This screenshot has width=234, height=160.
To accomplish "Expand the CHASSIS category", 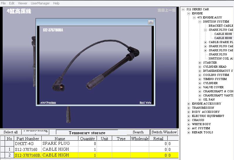I will [188, 120].
